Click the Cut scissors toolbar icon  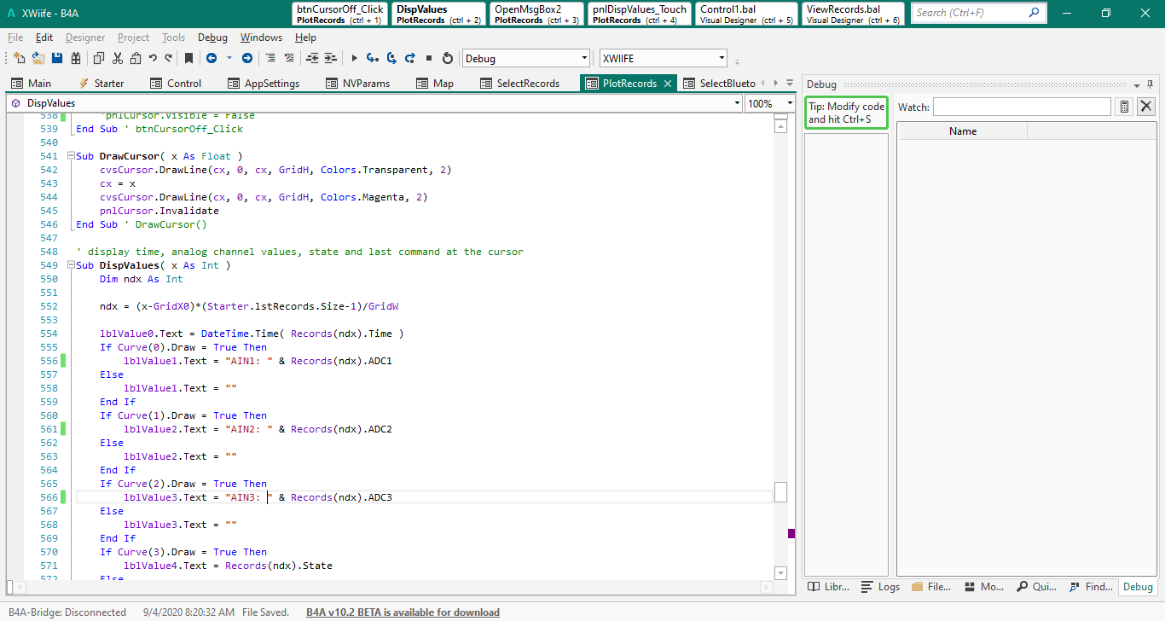pos(117,59)
